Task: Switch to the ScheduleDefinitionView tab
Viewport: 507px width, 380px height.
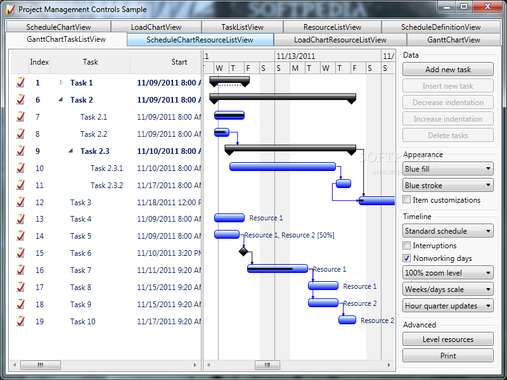Action: [x=441, y=27]
